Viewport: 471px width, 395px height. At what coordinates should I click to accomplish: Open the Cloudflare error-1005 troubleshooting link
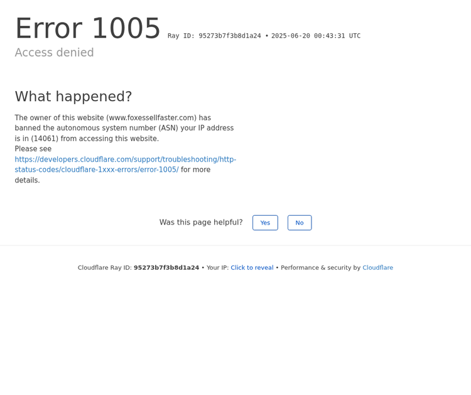[125, 164]
